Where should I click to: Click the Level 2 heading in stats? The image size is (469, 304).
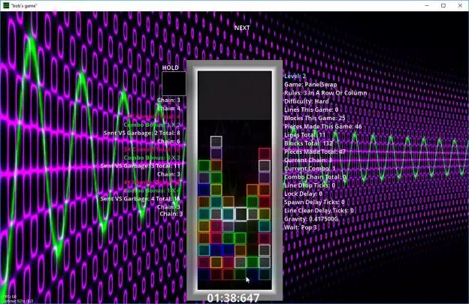(x=295, y=76)
